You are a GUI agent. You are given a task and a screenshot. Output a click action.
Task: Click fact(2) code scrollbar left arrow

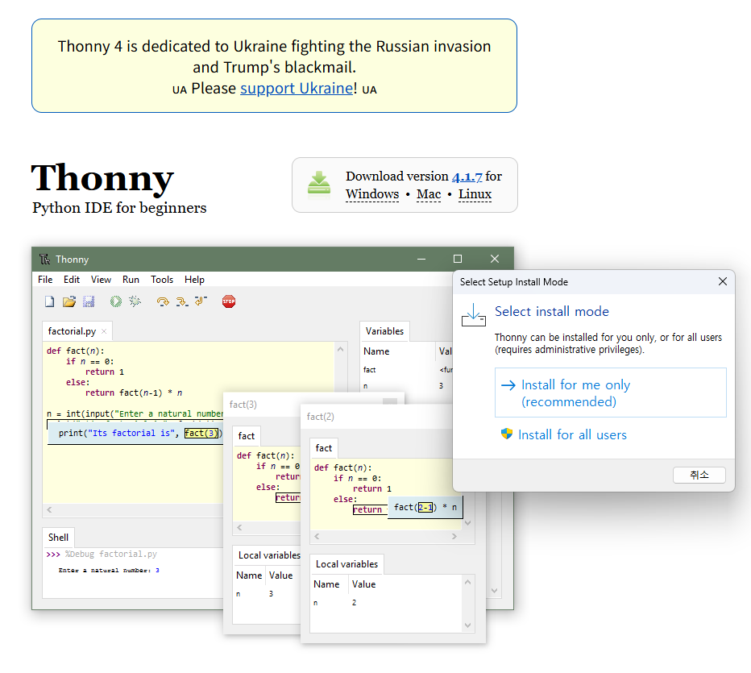click(317, 537)
